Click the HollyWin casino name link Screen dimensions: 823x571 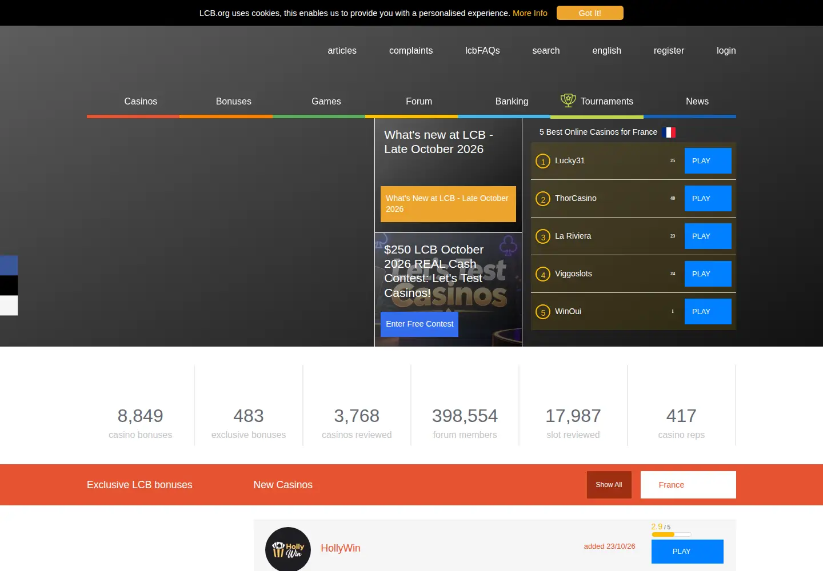341,548
